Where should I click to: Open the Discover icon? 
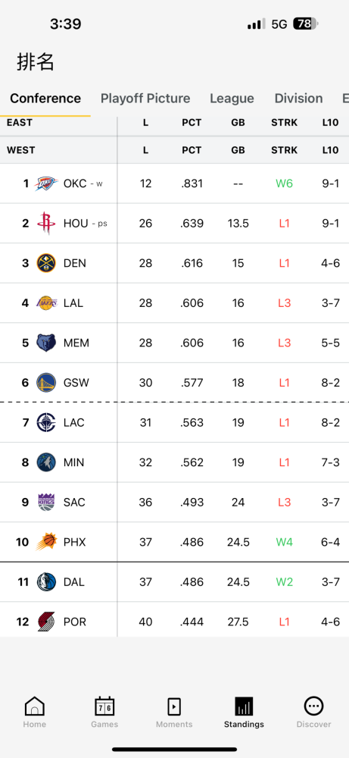pyautogui.click(x=313, y=706)
